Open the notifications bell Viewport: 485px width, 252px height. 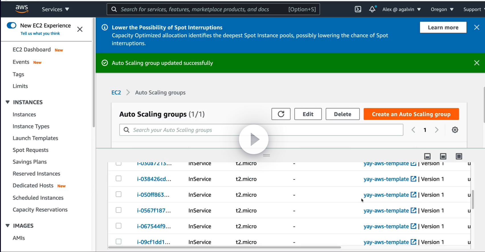point(372,9)
